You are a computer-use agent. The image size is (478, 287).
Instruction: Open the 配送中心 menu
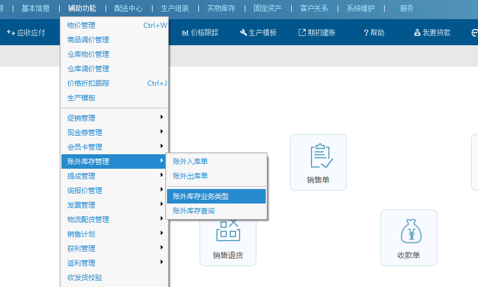[128, 9]
